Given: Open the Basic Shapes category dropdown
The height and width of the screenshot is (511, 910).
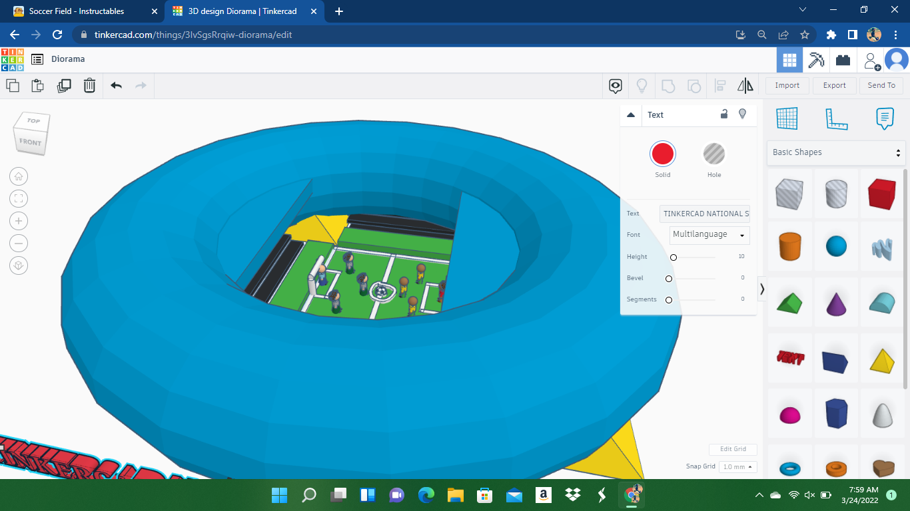Looking at the screenshot, I should coord(836,152).
